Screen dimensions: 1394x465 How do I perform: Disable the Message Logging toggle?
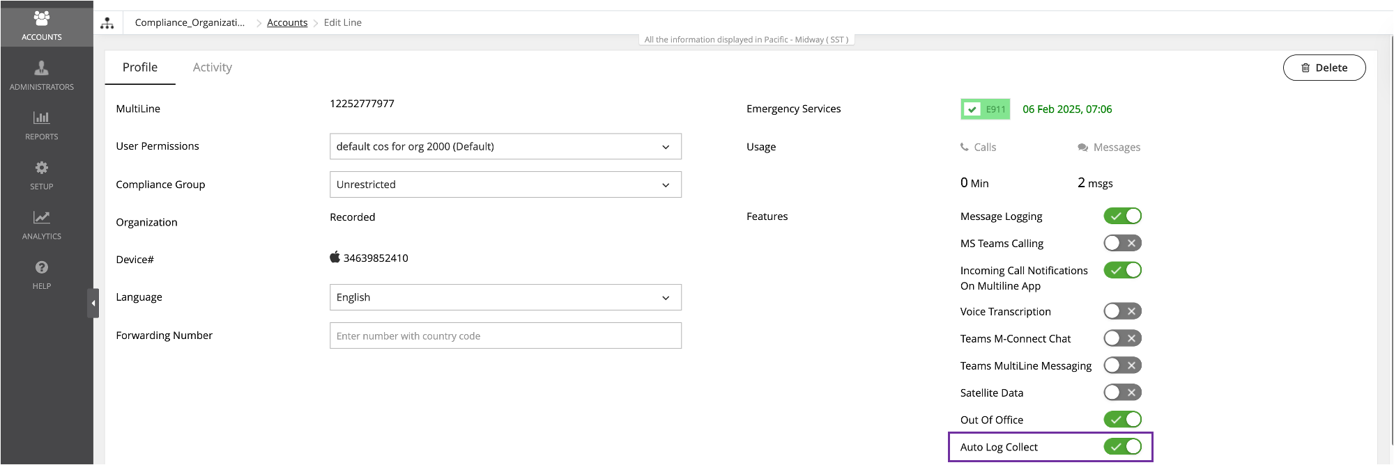(1122, 216)
